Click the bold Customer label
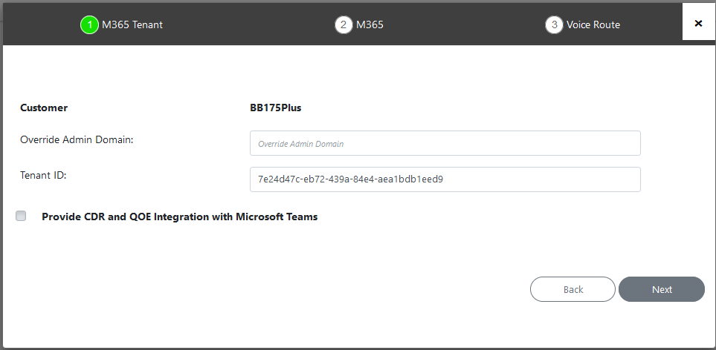Screen dimensions: 716x350 44,108
